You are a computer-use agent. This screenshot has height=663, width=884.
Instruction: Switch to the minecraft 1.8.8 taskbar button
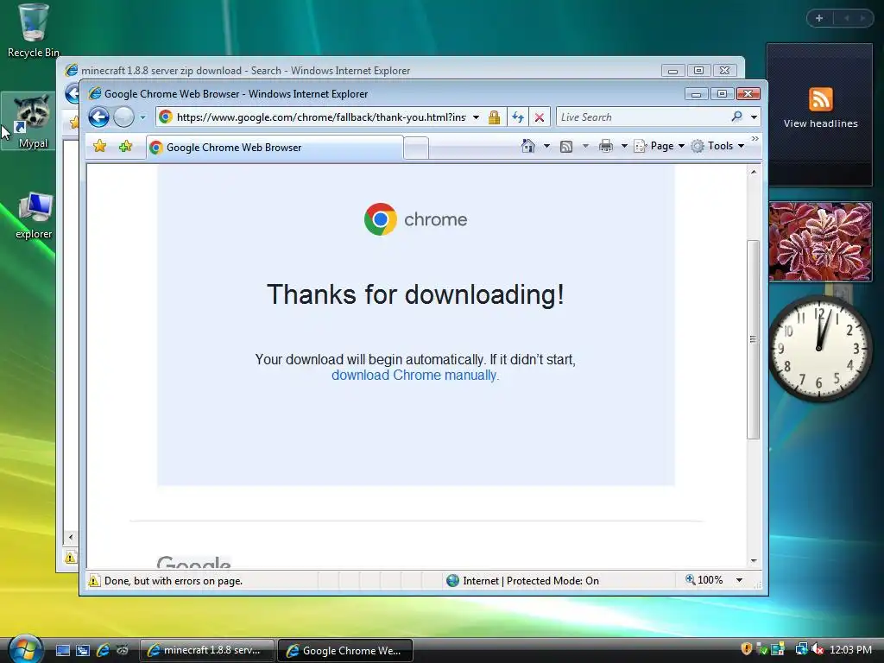click(x=207, y=650)
